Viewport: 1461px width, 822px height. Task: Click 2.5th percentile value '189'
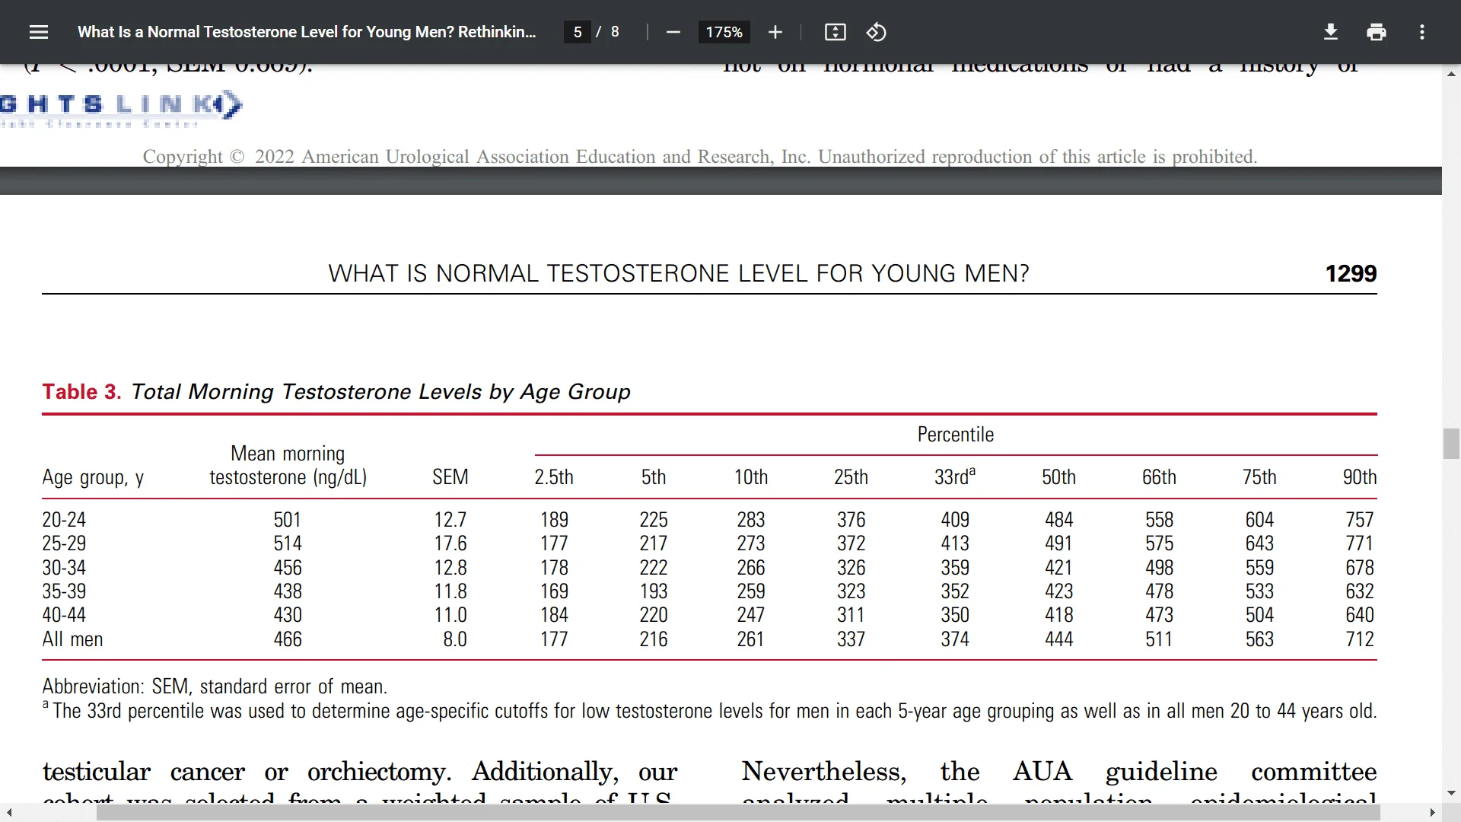click(554, 520)
